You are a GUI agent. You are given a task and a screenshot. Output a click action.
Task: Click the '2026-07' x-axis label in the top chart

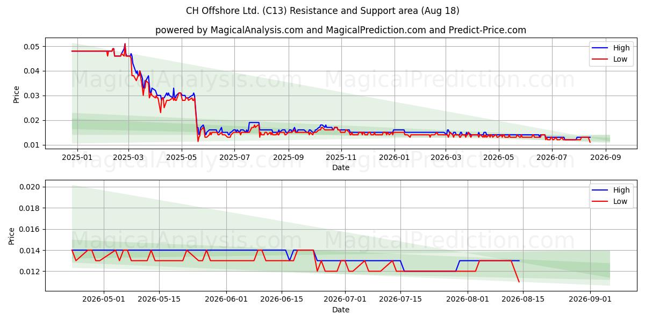551,157
